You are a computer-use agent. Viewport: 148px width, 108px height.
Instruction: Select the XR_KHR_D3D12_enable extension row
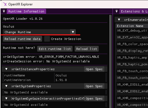point(132,91)
